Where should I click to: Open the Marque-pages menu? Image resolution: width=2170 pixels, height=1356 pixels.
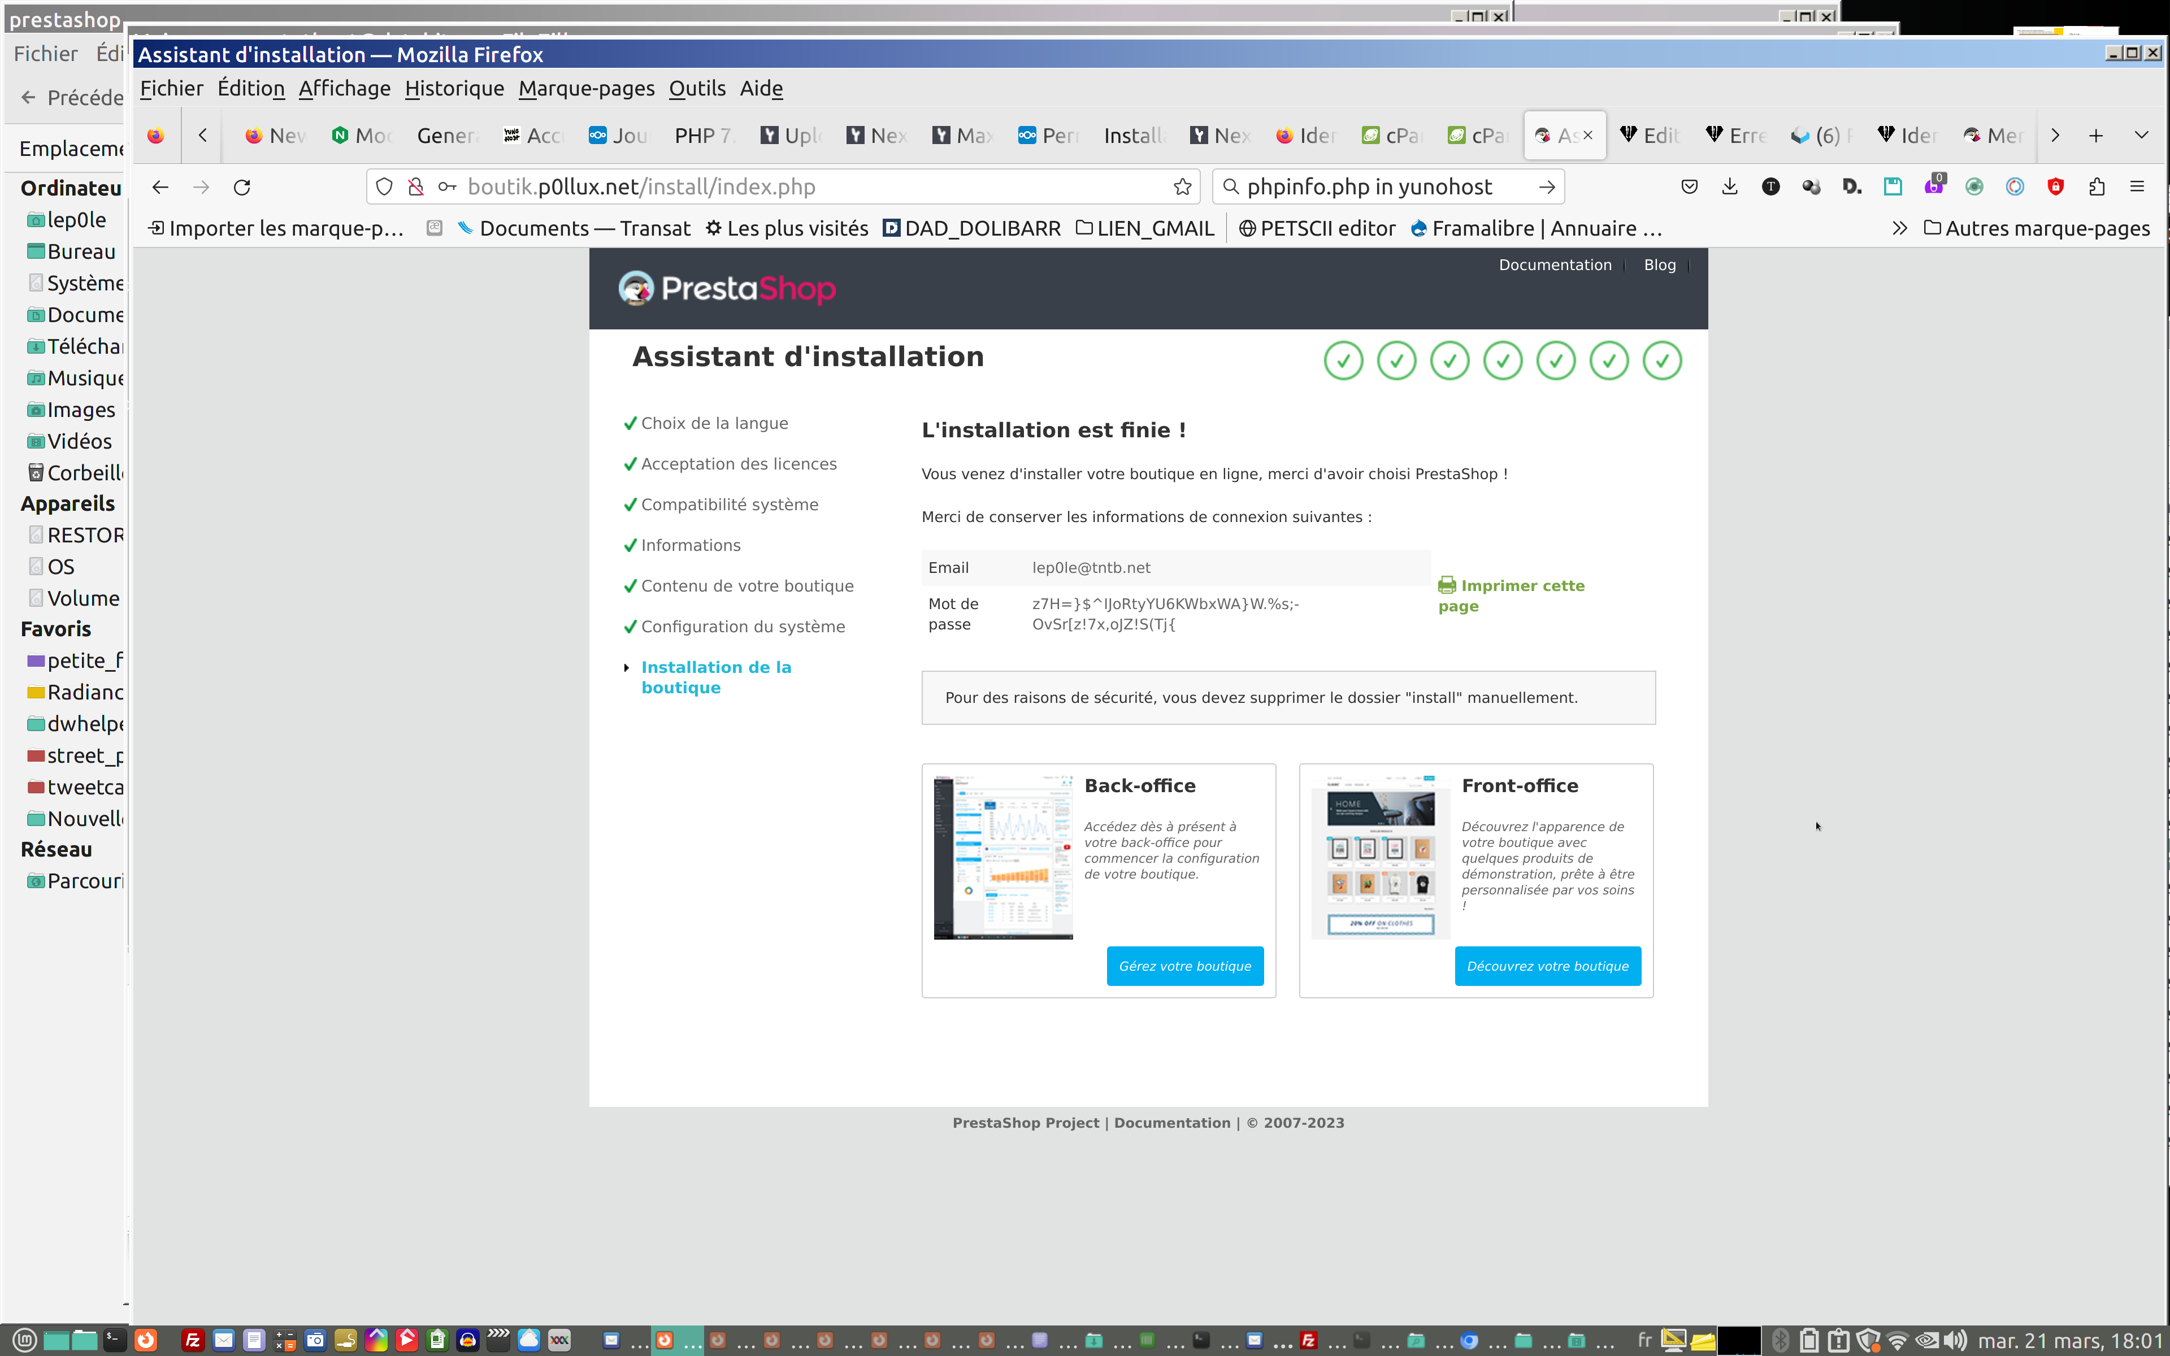click(x=585, y=88)
